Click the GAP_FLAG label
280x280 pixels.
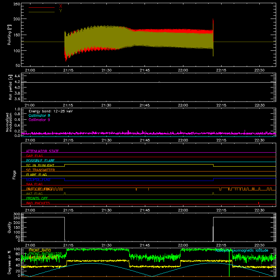34,156
